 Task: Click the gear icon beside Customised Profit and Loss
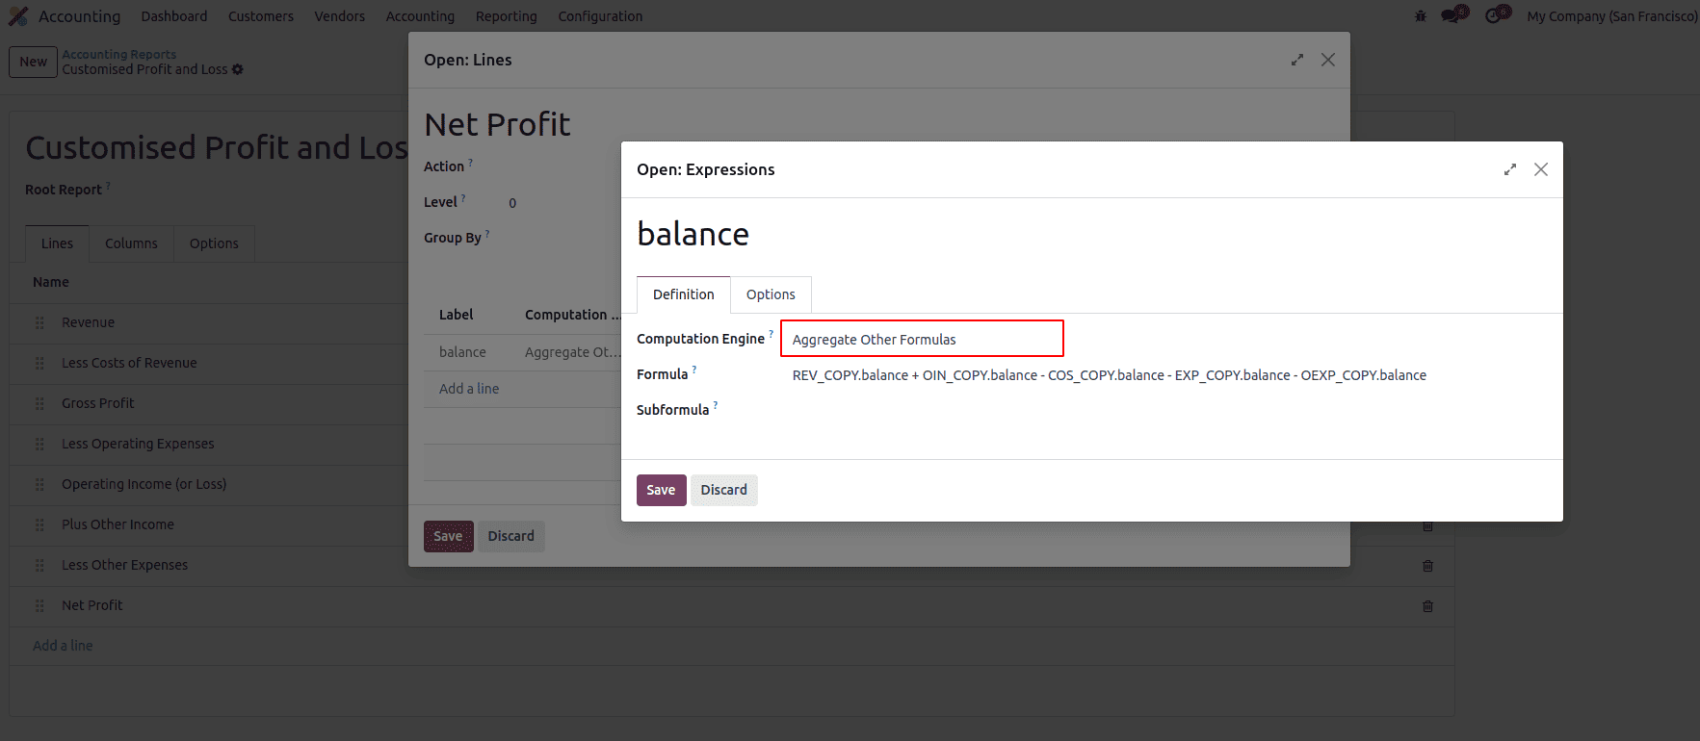(x=238, y=69)
